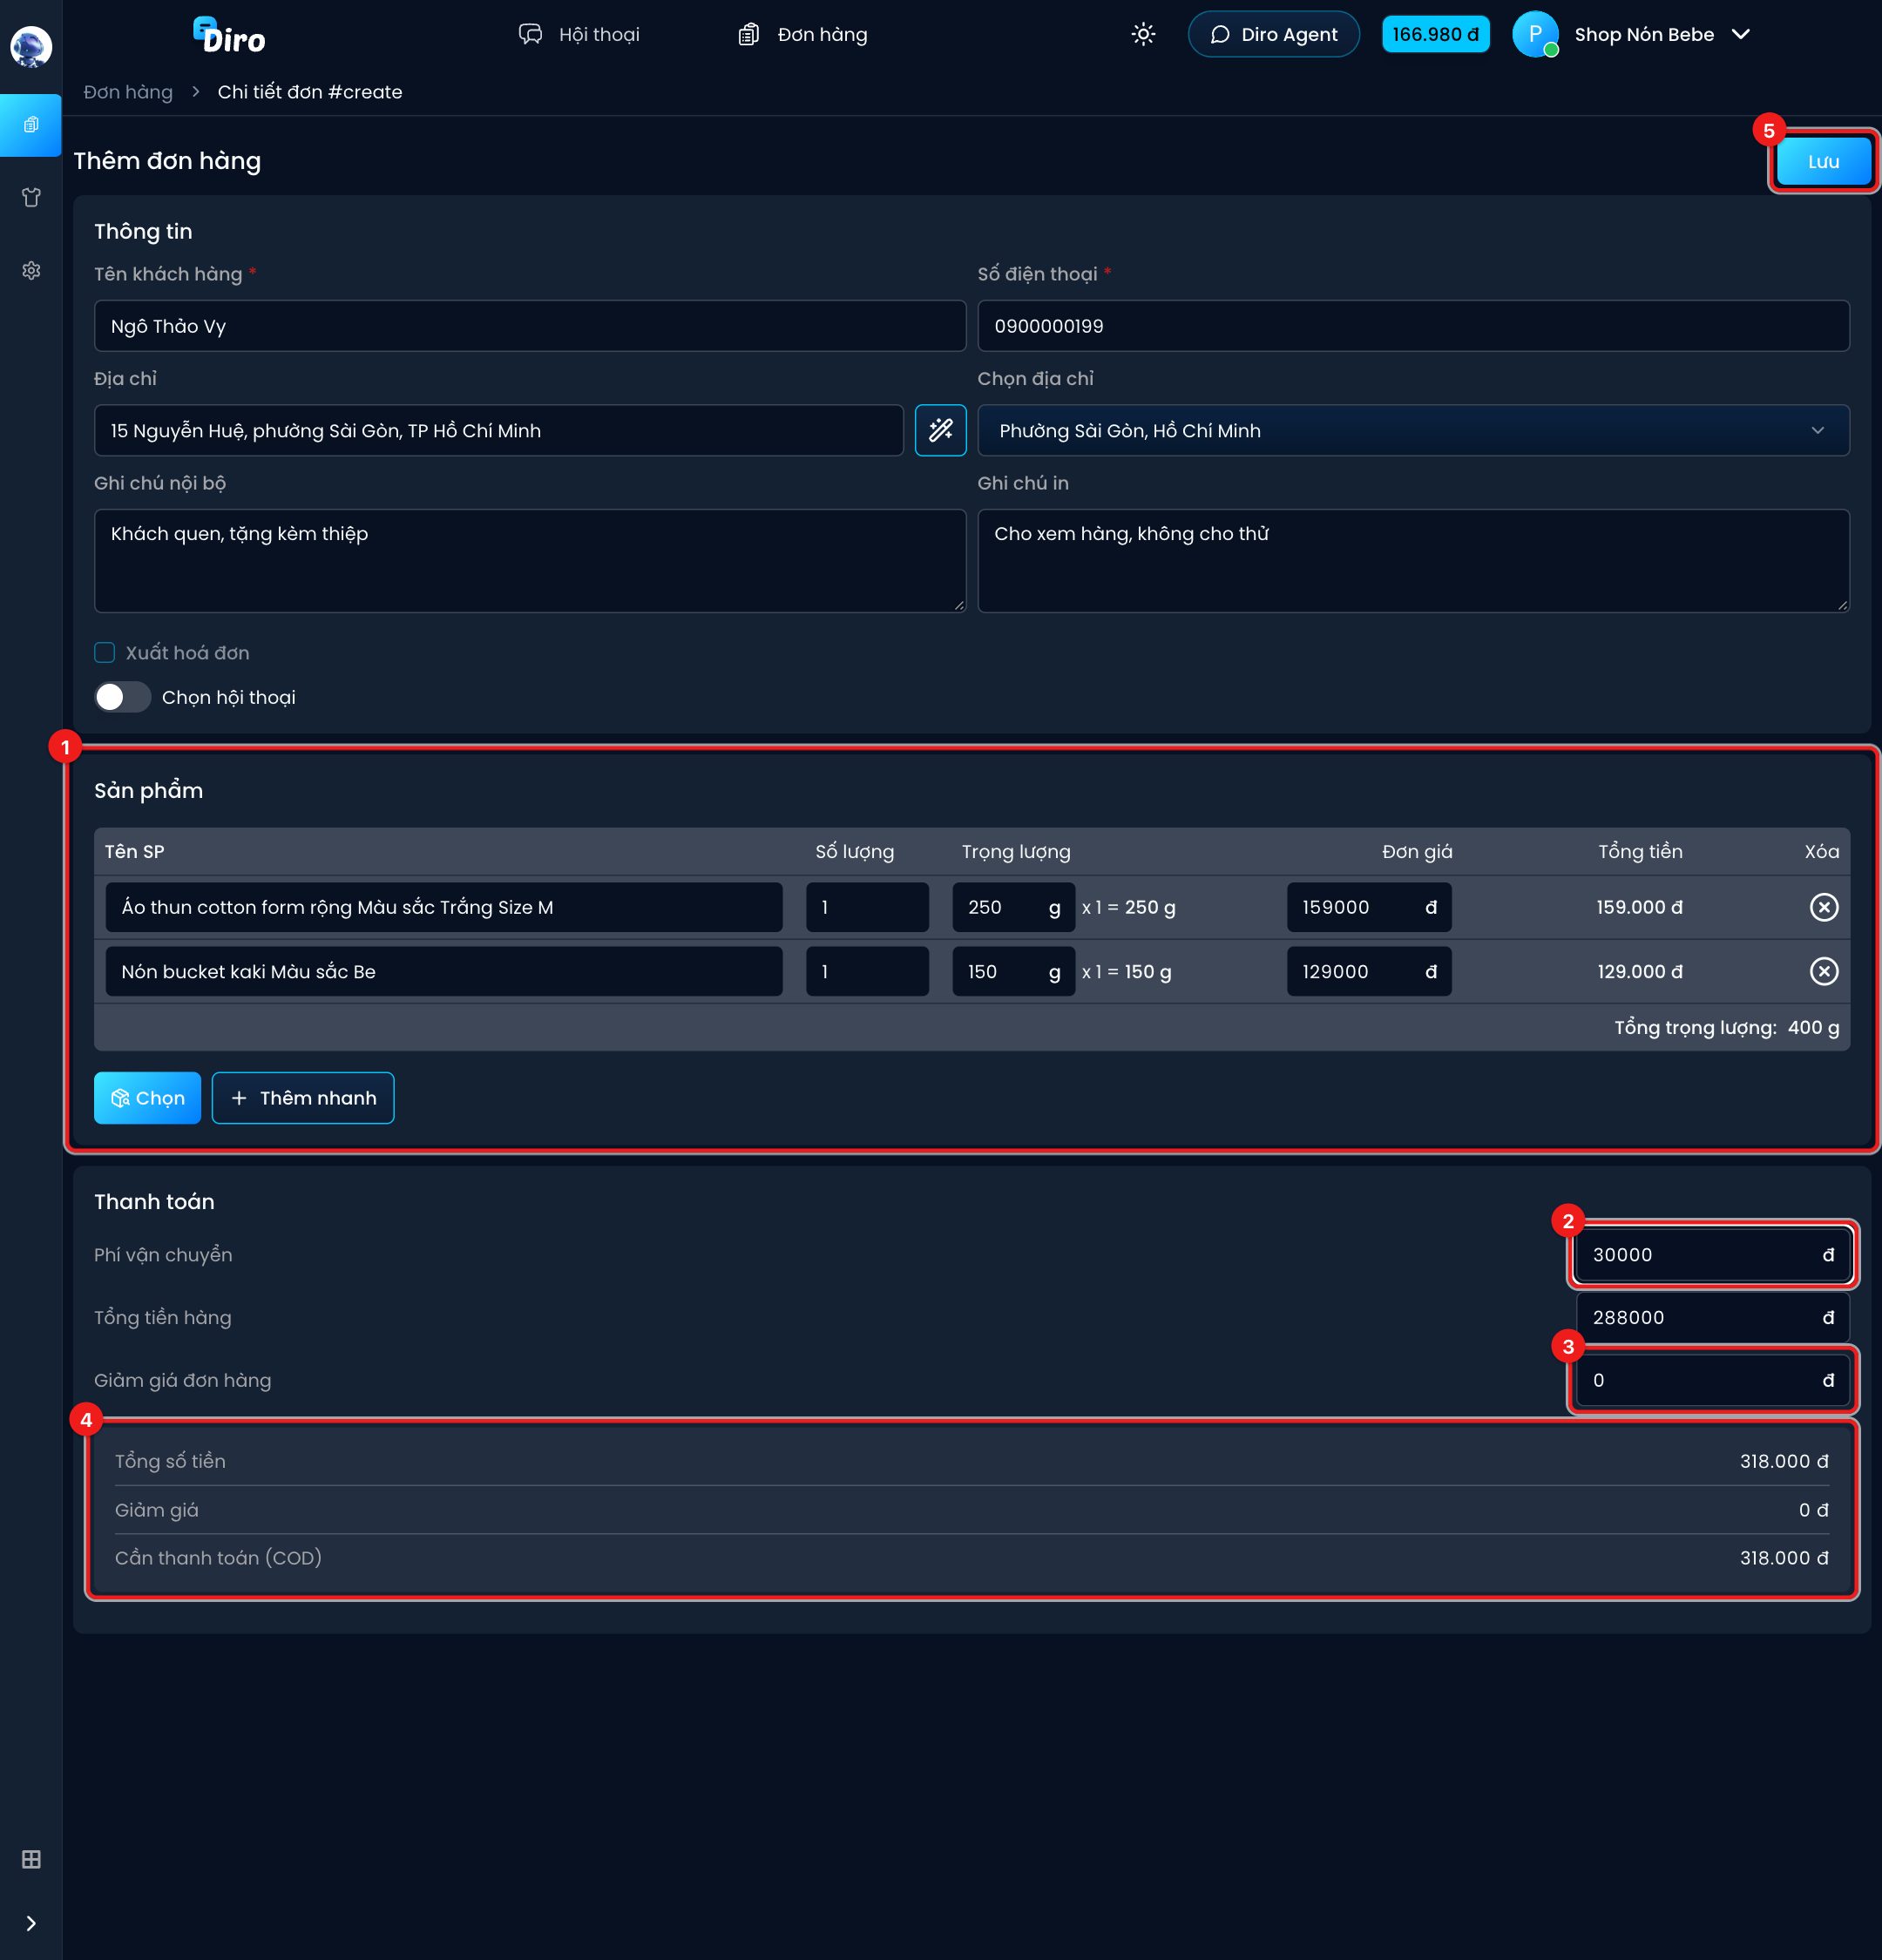The image size is (1882, 1960).
Task: Open the grid apps icon in sidebar
Action: (31, 1859)
